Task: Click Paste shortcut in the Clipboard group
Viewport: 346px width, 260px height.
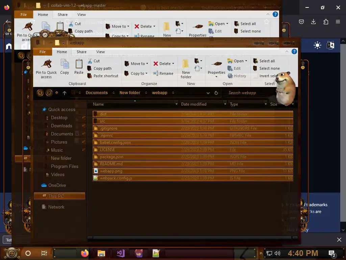Action: (103, 76)
